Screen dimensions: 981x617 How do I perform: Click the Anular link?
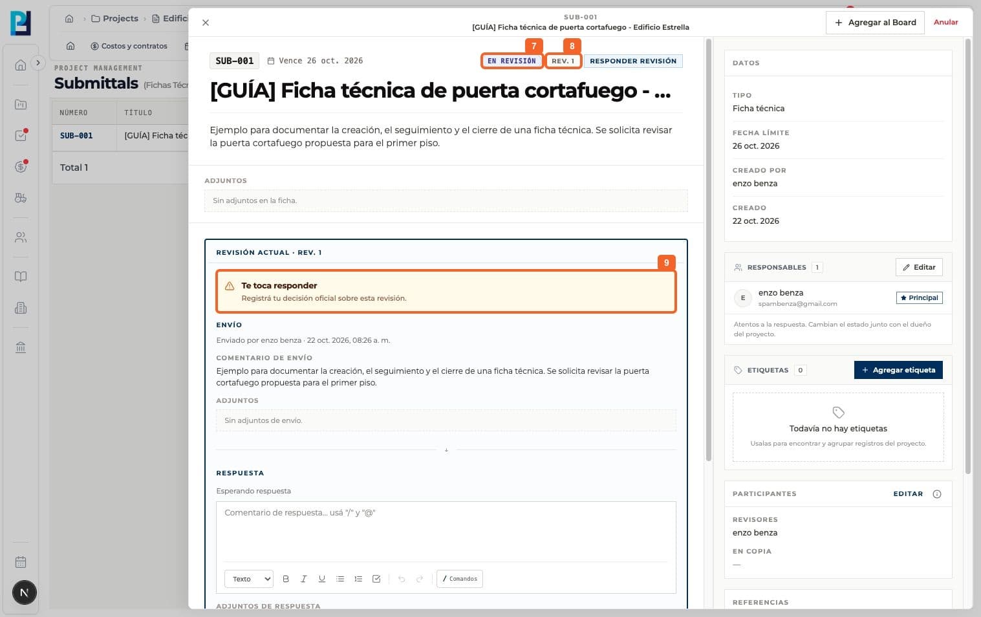(945, 22)
